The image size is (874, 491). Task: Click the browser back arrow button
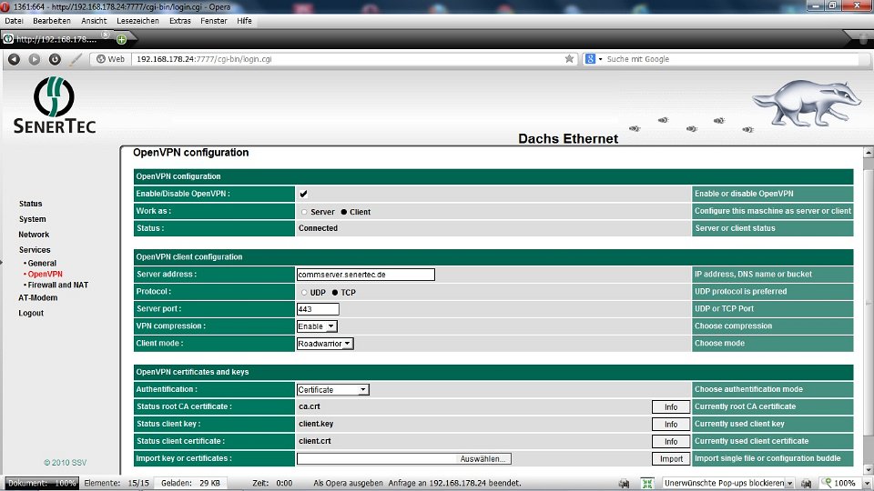14,59
